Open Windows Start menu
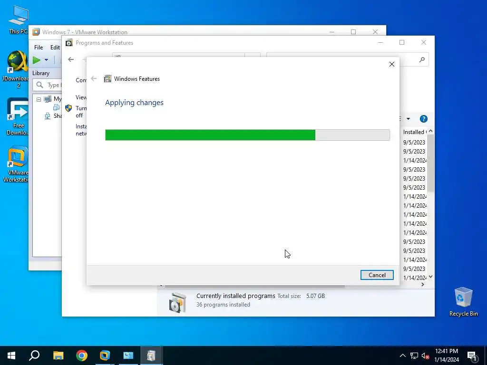Image resolution: width=487 pixels, height=365 pixels. [x=11, y=355]
